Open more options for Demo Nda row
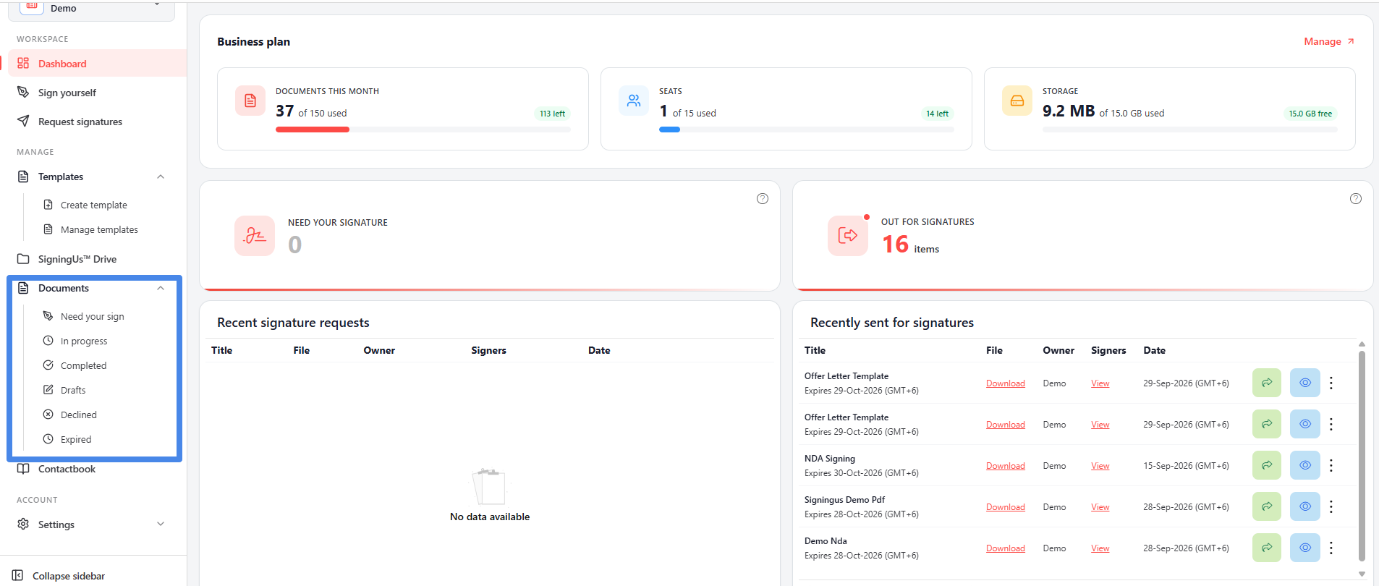 tap(1331, 548)
